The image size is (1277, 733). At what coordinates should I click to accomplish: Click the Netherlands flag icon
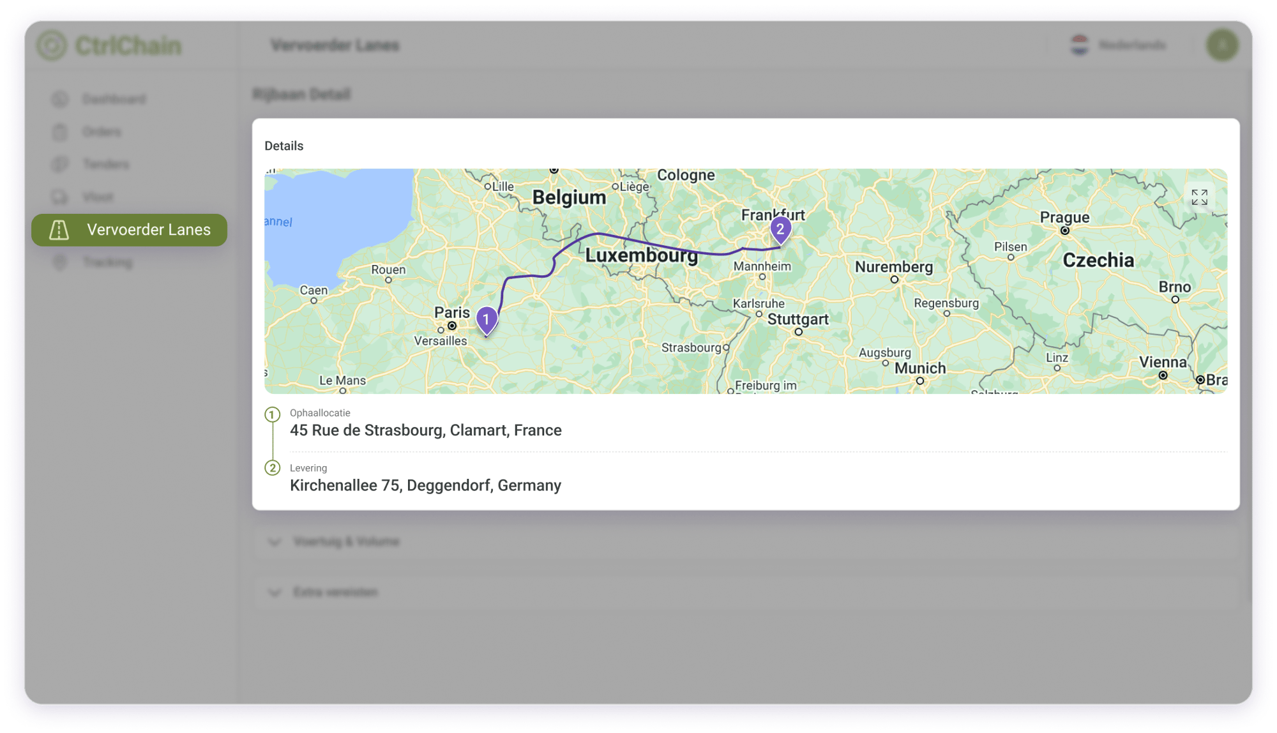click(1080, 45)
